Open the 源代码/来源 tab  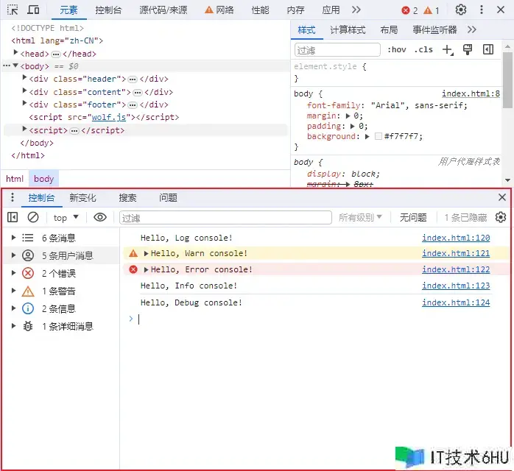pyautogui.click(x=163, y=10)
